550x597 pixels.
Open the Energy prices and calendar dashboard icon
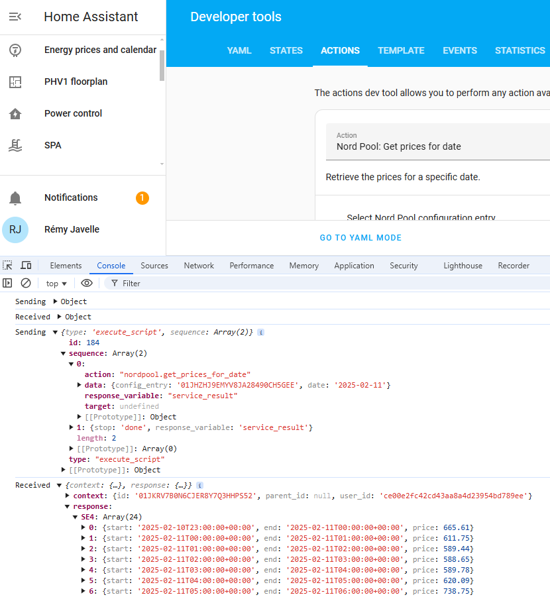(x=15, y=50)
